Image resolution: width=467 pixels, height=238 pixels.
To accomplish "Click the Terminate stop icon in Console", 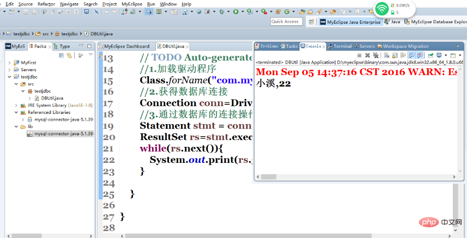I will 360,55.
